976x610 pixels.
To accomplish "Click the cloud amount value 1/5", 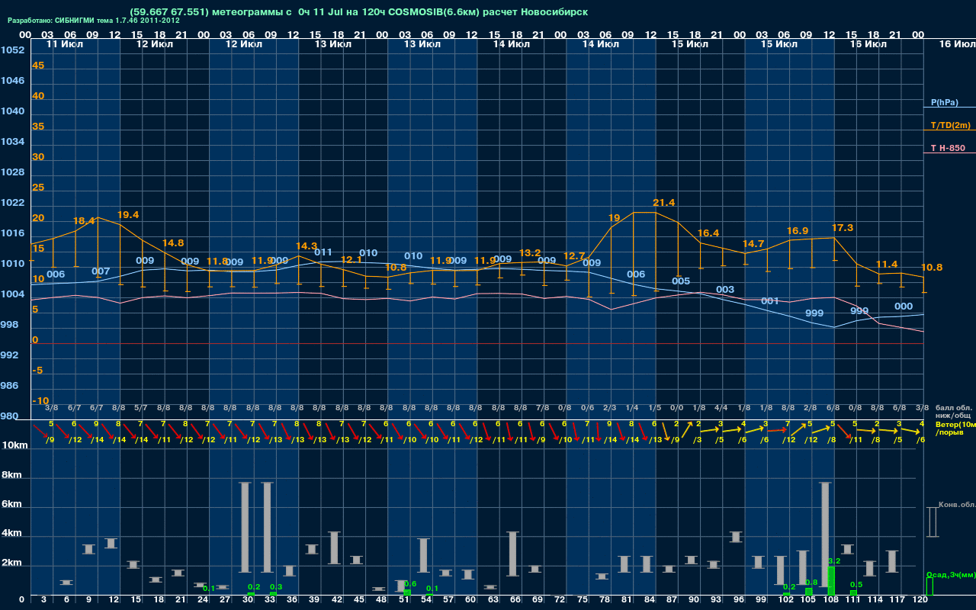I will point(653,409).
